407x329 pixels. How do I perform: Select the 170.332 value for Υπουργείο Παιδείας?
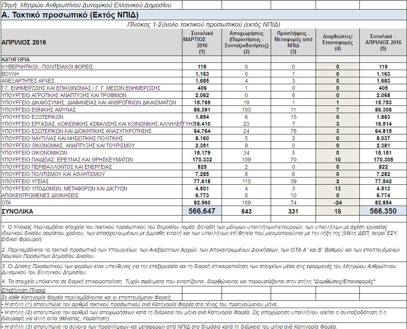click(201, 160)
